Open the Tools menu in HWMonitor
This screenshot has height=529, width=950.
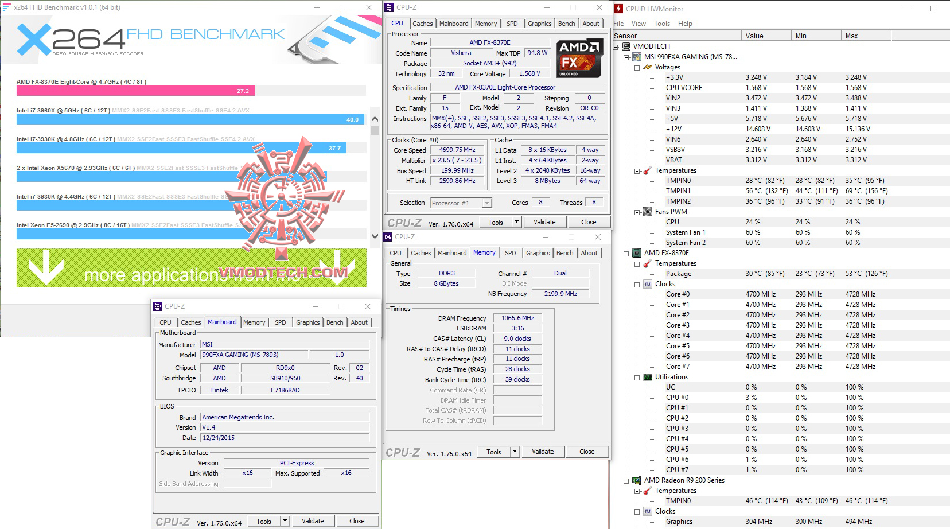[662, 24]
